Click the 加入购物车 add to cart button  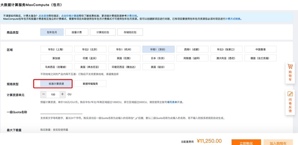pos(278,142)
